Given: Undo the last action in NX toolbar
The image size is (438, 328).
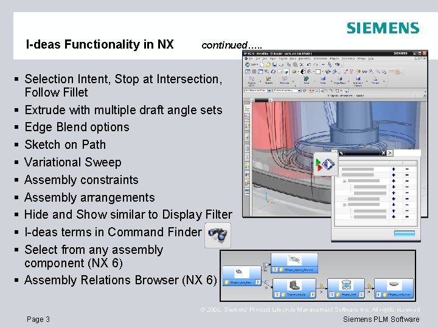Looking at the screenshot, I should (309, 65).
